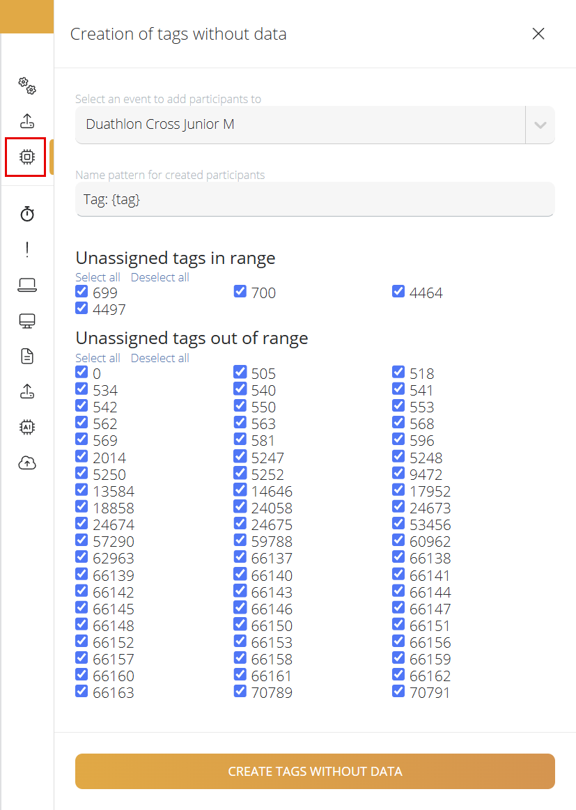This screenshot has height=810, width=576.
Task: Select all unassigned tags in range
Action: (x=98, y=277)
